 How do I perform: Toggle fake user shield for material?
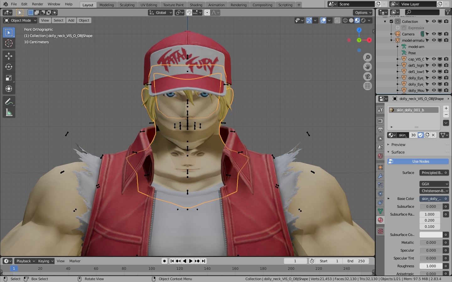coord(421,135)
